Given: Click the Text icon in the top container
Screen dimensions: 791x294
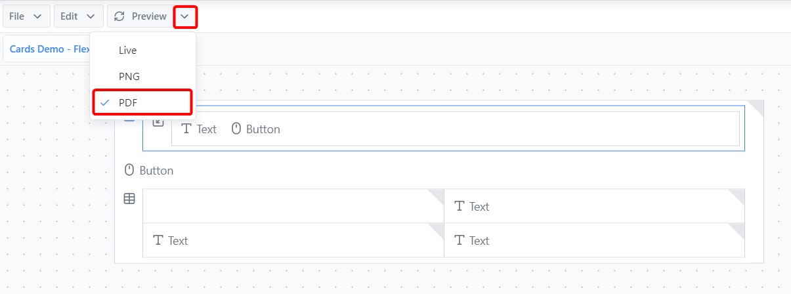Looking at the screenshot, I should point(186,129).
